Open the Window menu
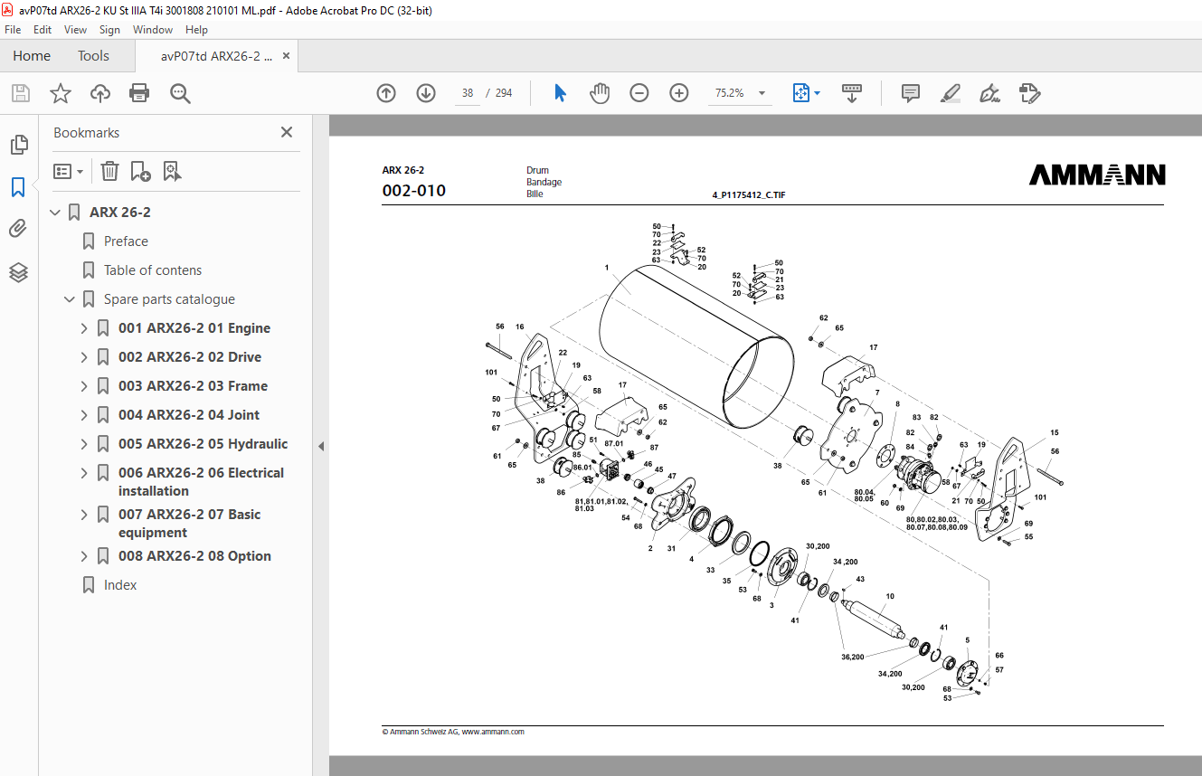 153,30
